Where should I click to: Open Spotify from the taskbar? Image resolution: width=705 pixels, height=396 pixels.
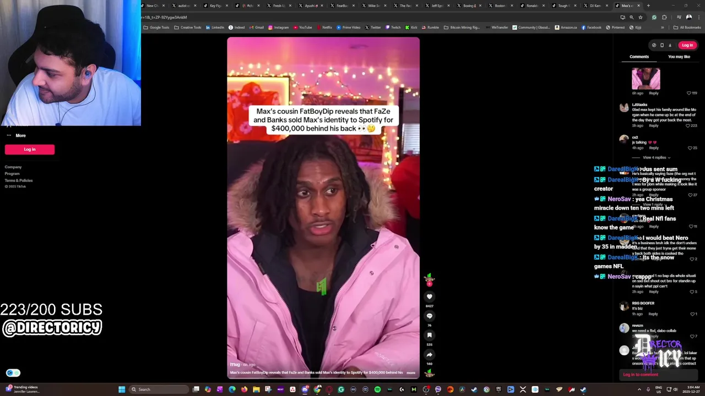pos(377,389)
